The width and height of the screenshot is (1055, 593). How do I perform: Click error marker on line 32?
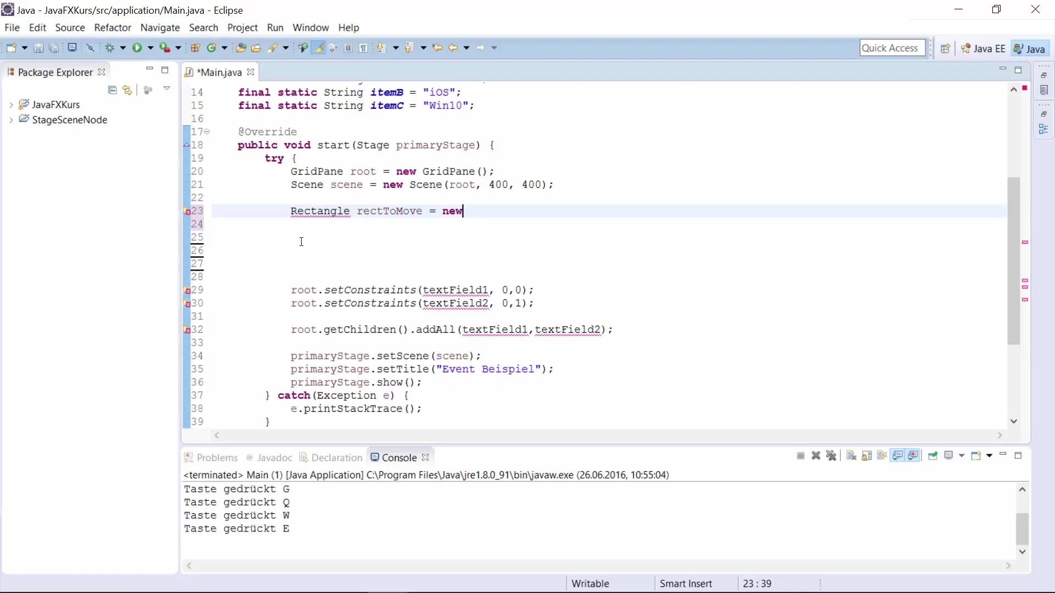click(x=187, y=330)
